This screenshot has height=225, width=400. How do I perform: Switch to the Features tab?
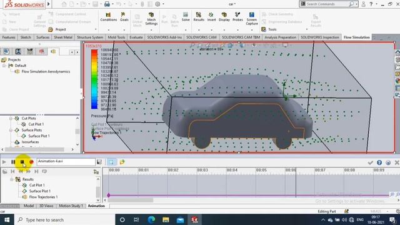click(9, 37)
